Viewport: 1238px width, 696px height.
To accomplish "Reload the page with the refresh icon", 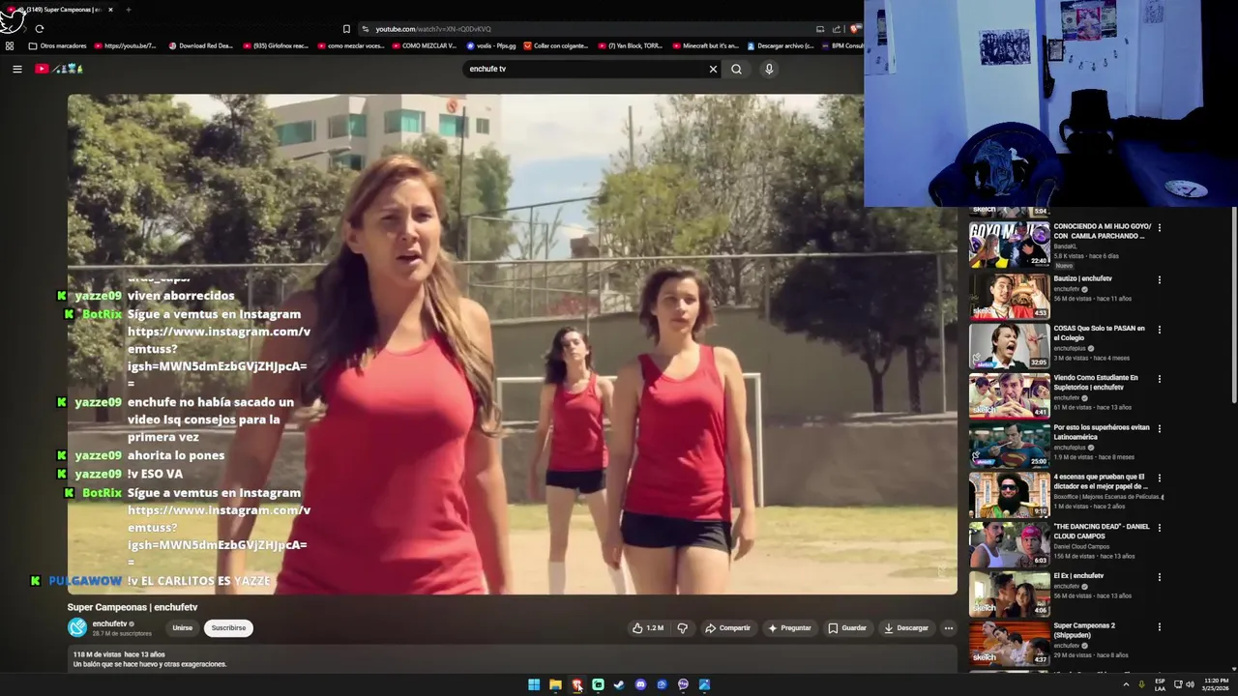I will tap(40, 29).
